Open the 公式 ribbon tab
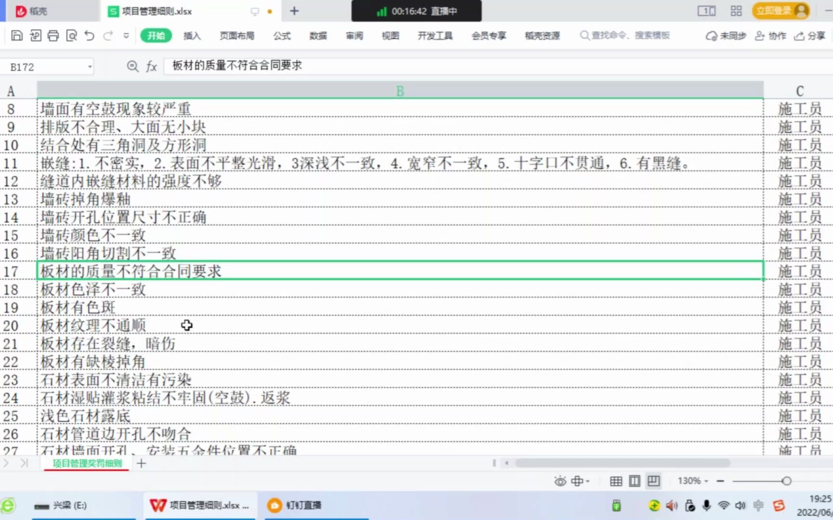The image size is (833, 520). (x=282, y=36)
